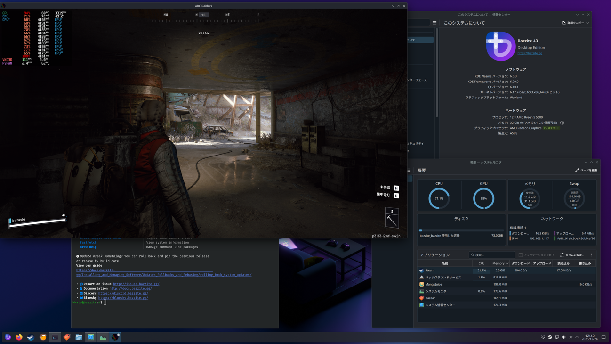Click the Bazzite logo in Info Center
611x344 pixels.
(x=500, y=46)
